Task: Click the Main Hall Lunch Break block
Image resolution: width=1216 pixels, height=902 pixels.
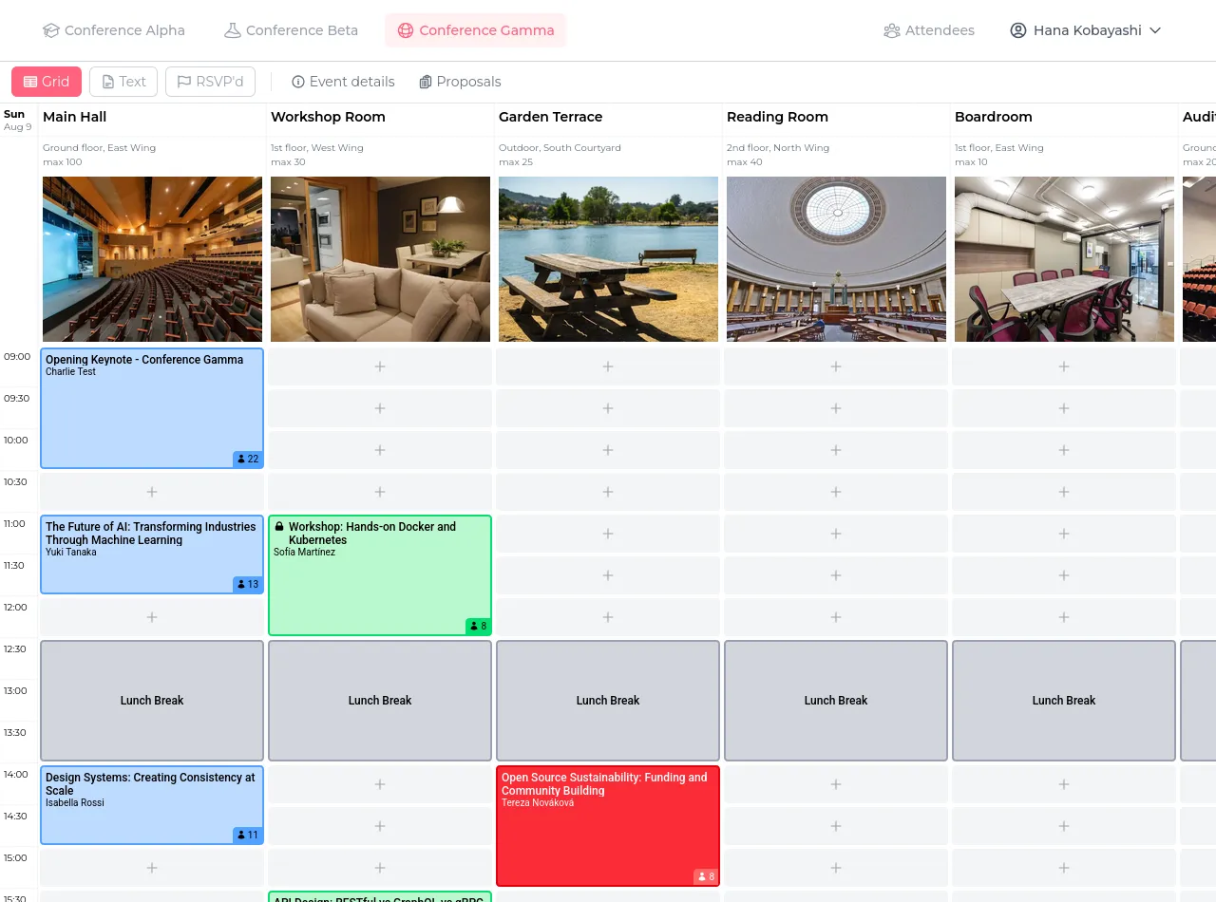Action: click(x=152, y=701)
